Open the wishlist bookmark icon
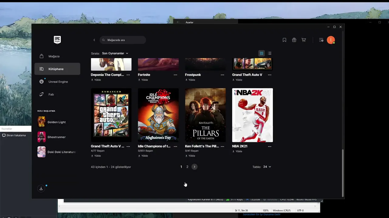389x218 pixels. coord(284,40)
